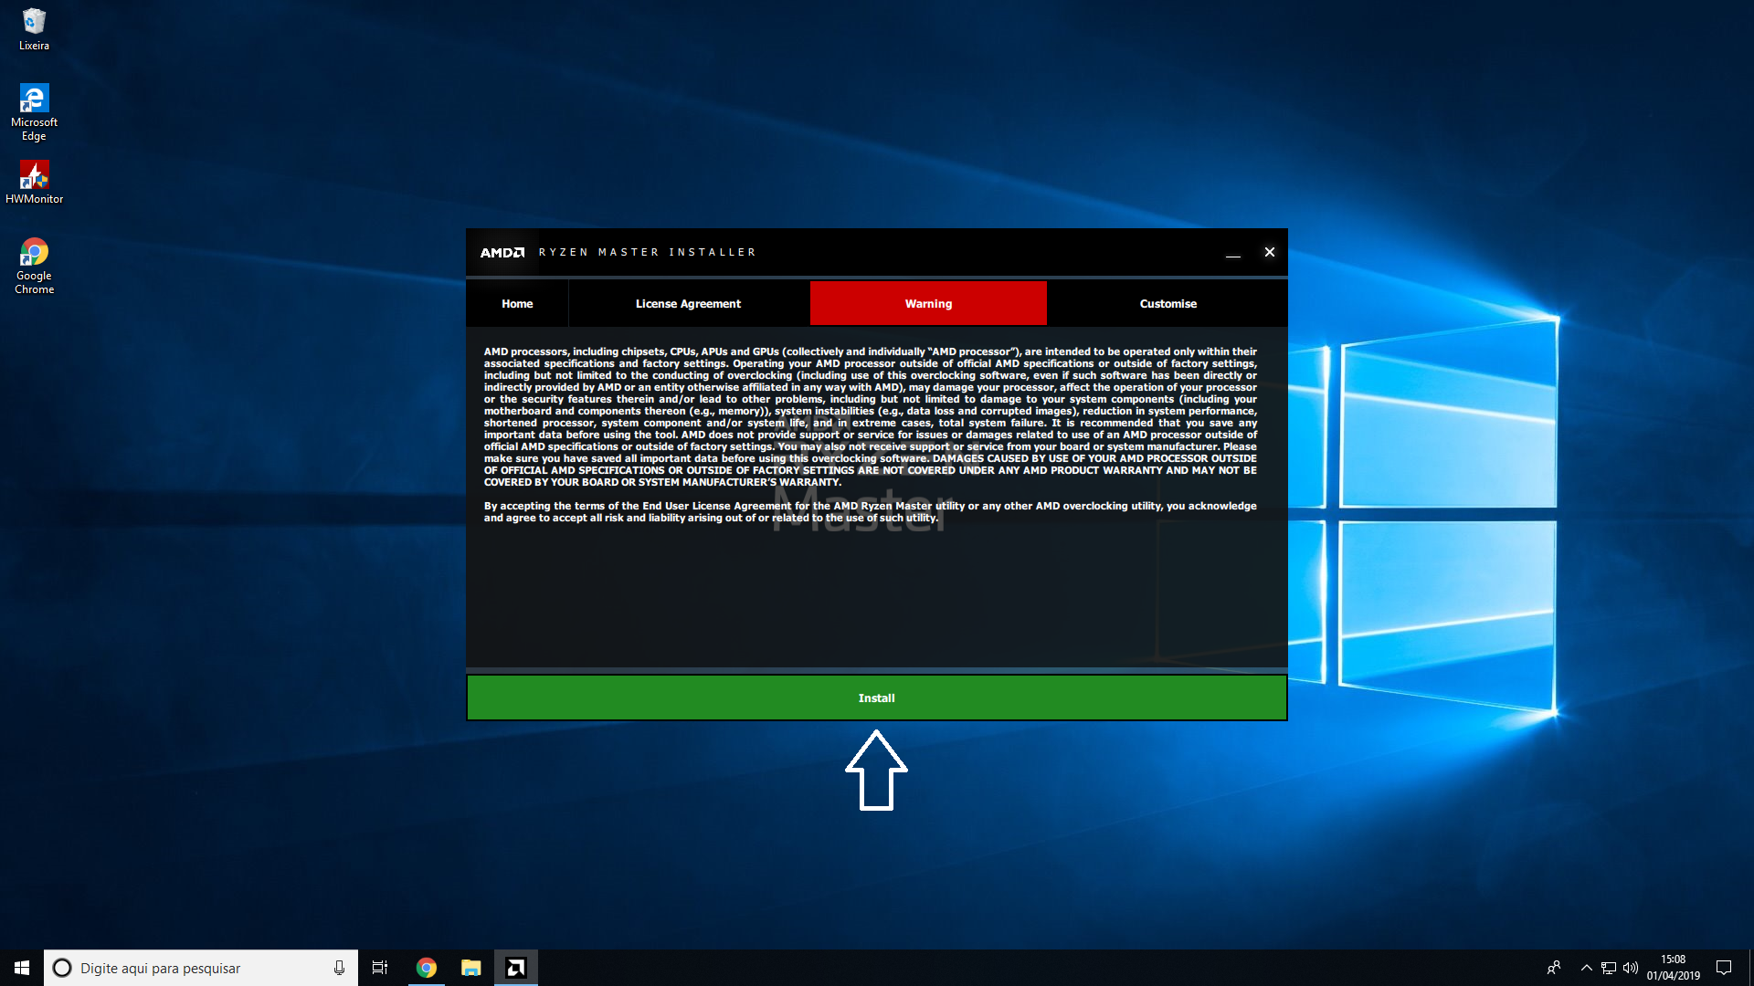1754x986 pixels.
Task: Focus the 'Digite aqui para pesquisar' search field
Action: (x=201, y=968)
